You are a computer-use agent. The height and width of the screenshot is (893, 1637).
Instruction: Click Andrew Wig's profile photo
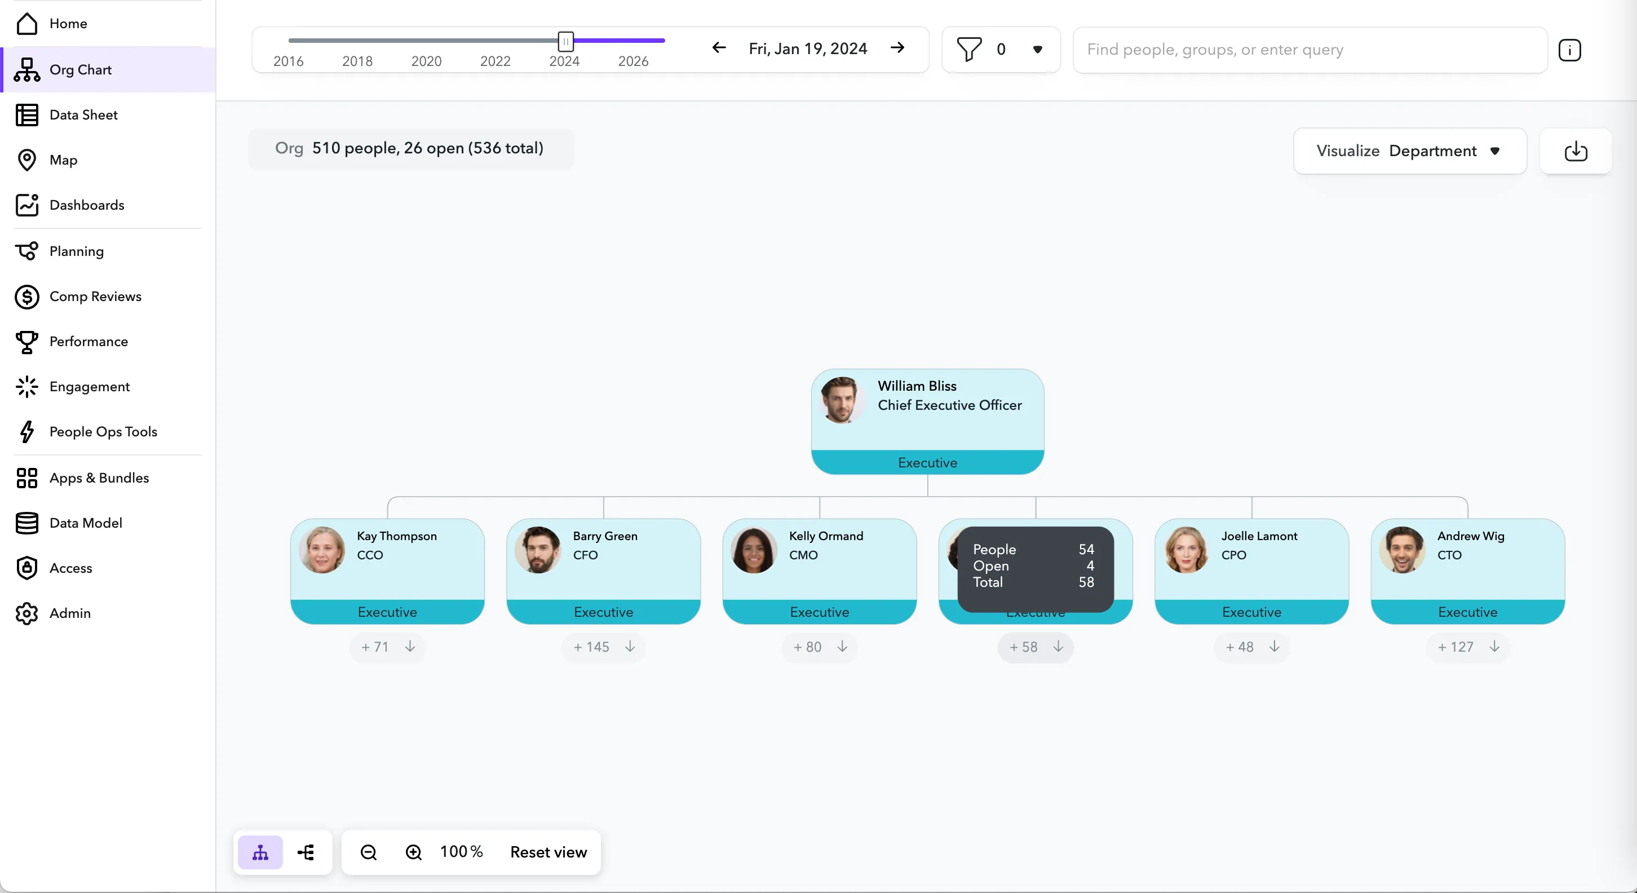[x=1402, y=550]
